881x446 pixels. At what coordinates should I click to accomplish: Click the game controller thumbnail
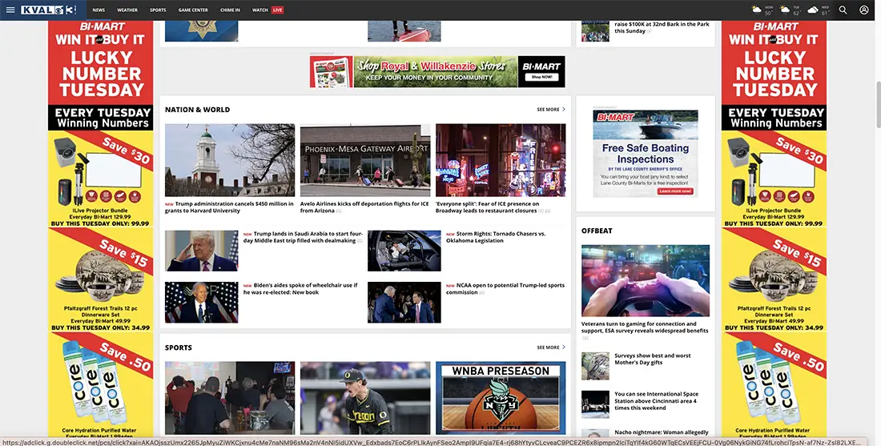click(645, 280)
